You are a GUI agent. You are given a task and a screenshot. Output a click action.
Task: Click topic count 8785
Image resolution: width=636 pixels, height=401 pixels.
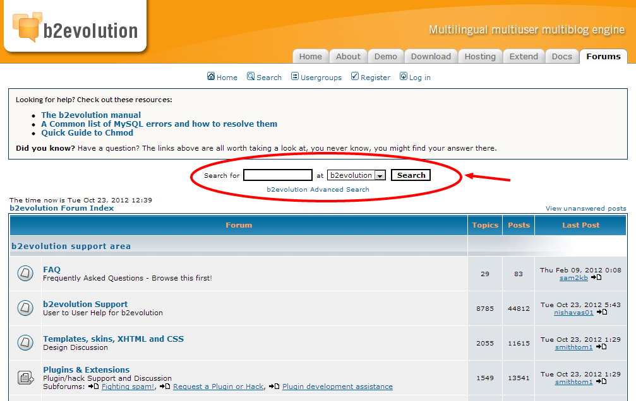pos(485,309)
